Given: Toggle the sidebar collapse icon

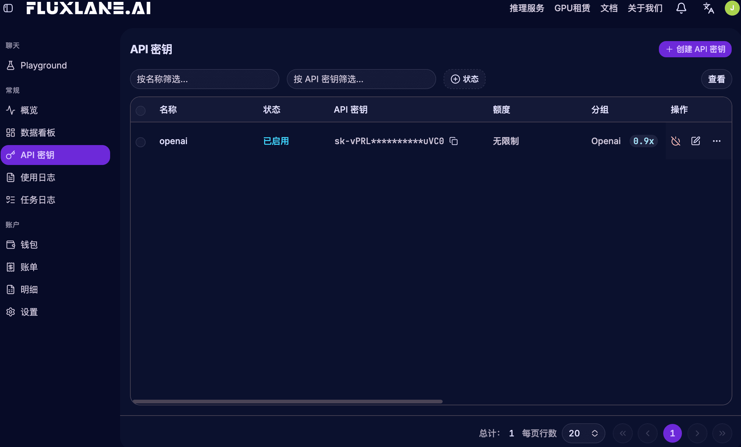Looking at the screenshot, I should pyautogui.click(x=8, y=8).
